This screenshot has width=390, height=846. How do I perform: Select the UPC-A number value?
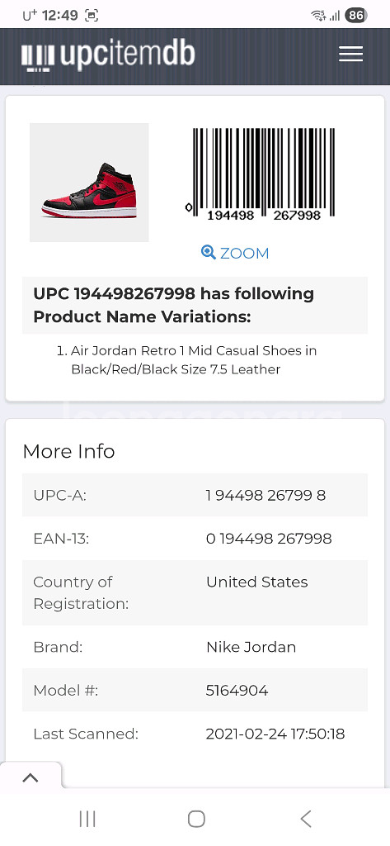(x=265, y=496)
